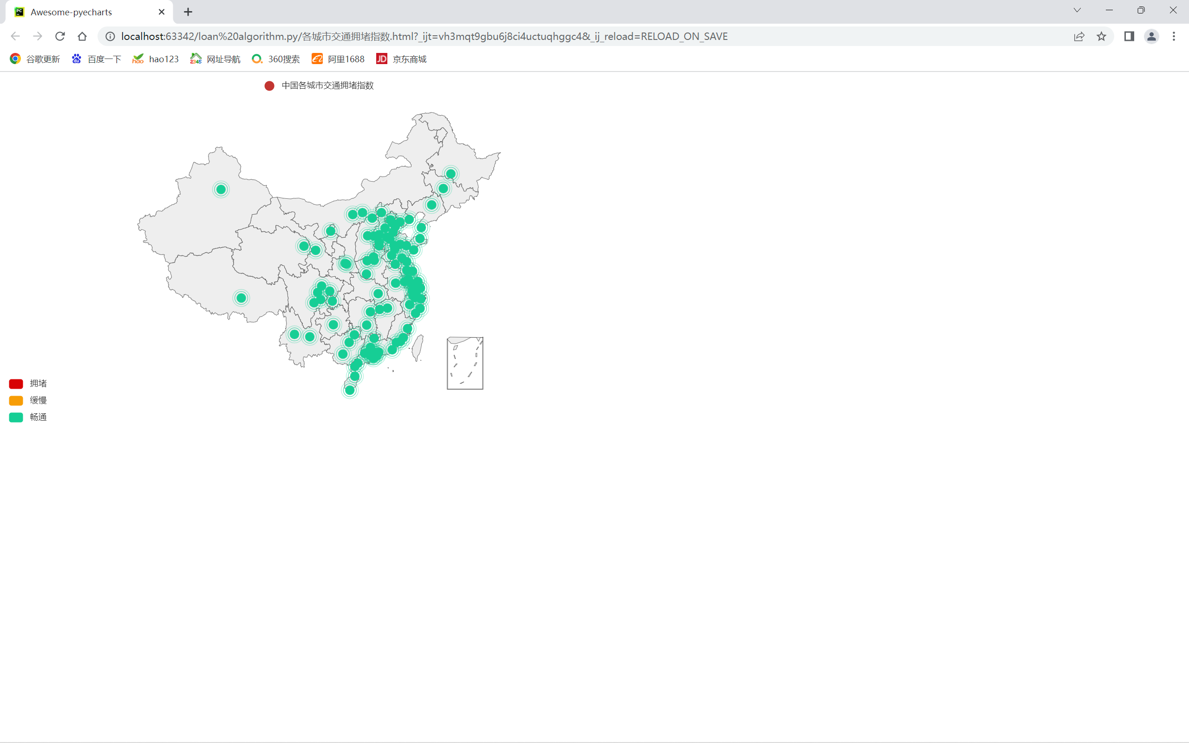Select the Awesome-pyecharts tab
The width and height of the screenshot is (1189, 743).
(x=71, y=12)
